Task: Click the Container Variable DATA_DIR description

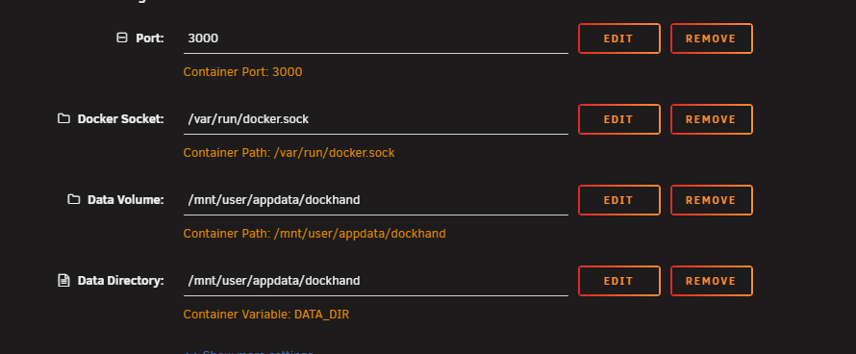Action: [266, 315]
